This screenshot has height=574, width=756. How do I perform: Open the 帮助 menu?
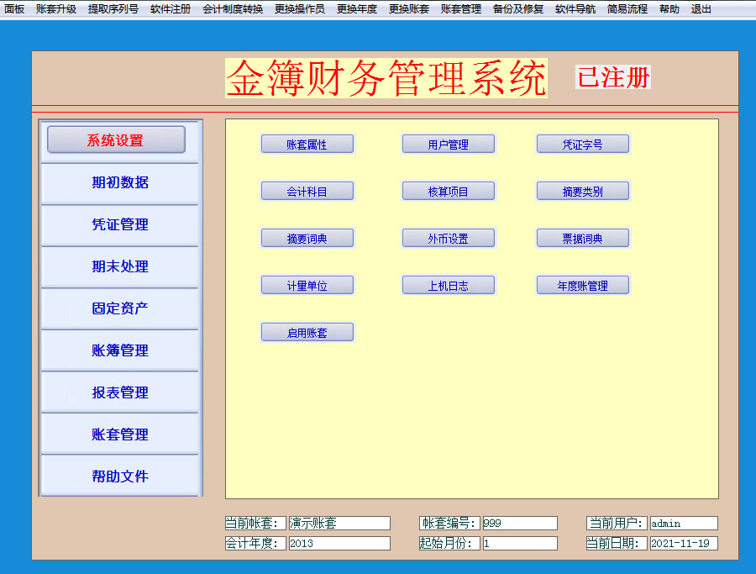[669, 8]
